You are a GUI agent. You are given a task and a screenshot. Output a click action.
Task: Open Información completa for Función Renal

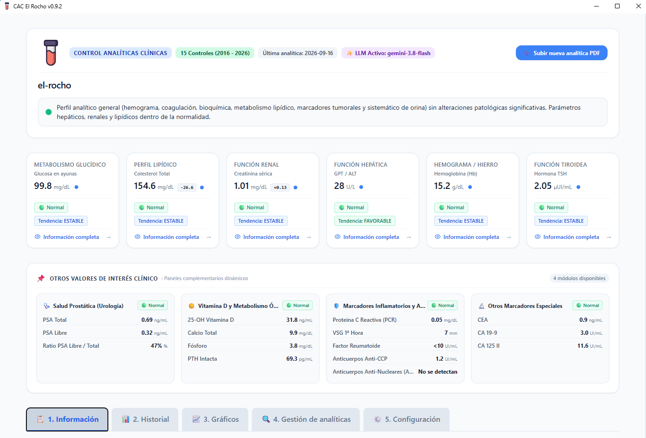point(273,237)
